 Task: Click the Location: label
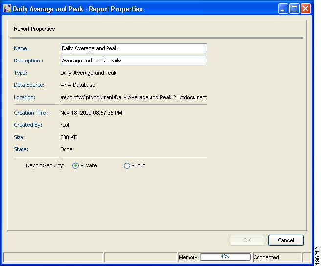(x=24, y=97)
